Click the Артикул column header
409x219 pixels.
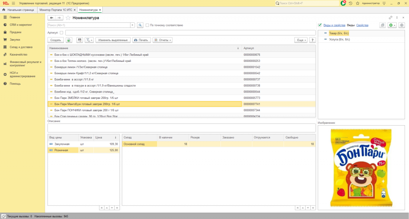pyautogui.click(x=278, y=48)
